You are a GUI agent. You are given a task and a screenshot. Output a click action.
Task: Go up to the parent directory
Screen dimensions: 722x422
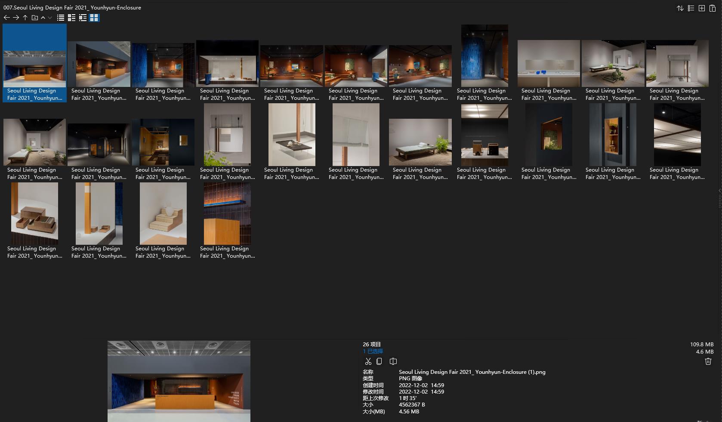coord(25,18)
